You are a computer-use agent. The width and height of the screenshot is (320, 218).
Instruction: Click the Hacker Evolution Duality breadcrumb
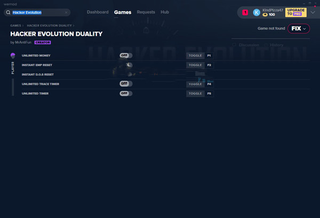[50, 25]
